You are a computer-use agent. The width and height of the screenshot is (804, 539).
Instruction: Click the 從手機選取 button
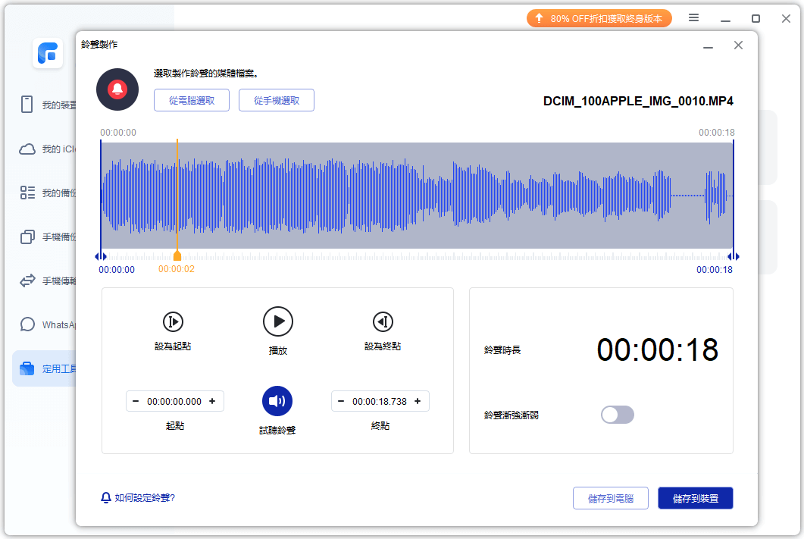277,100
